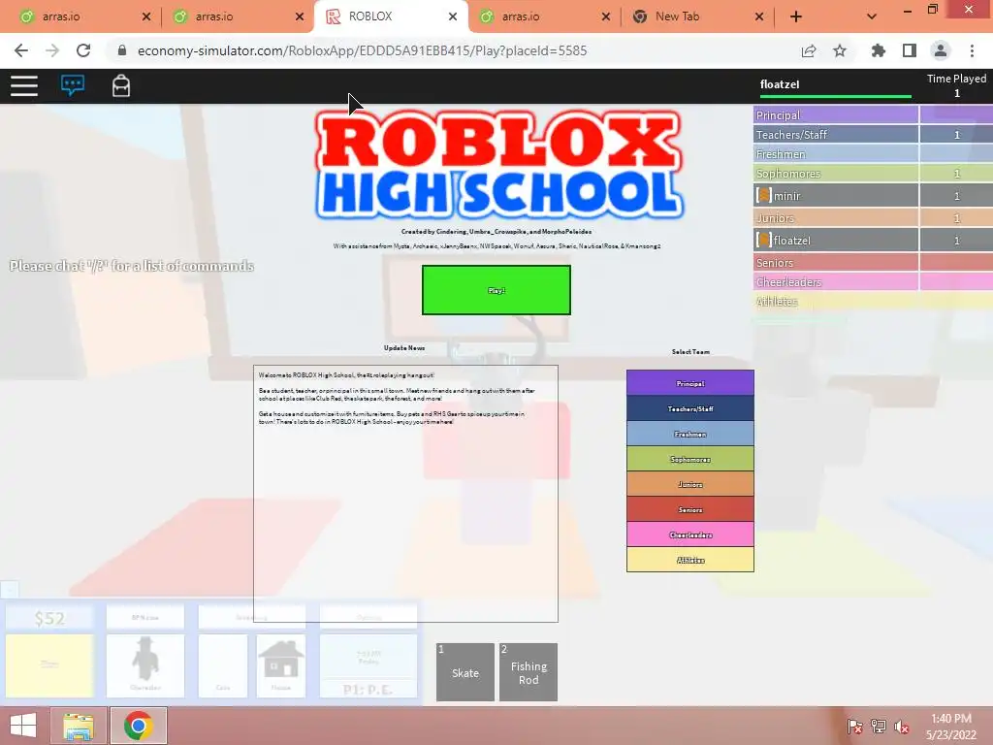Reload the economy-simulator page
This screenshot has height=745, width=993.
[83, 50]
